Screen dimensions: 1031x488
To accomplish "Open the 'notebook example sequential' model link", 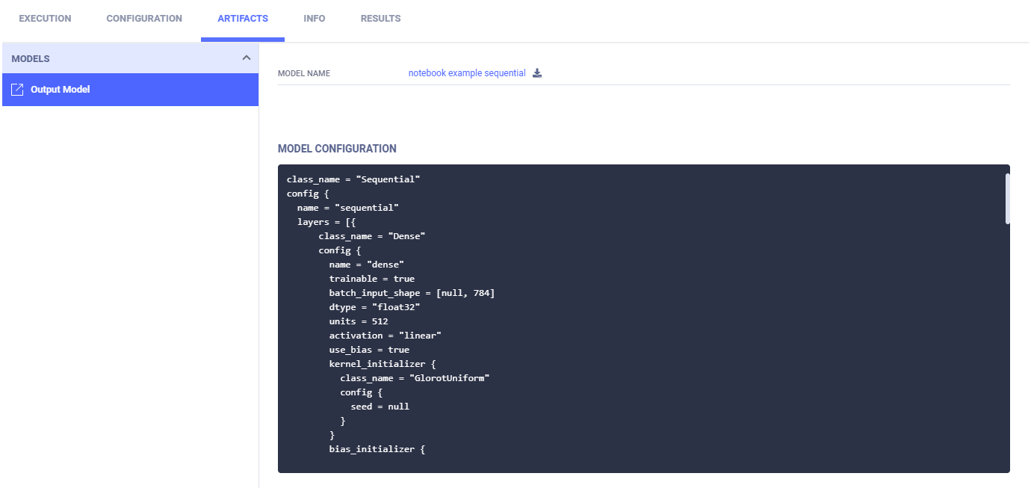I will (x=467, y=73).
